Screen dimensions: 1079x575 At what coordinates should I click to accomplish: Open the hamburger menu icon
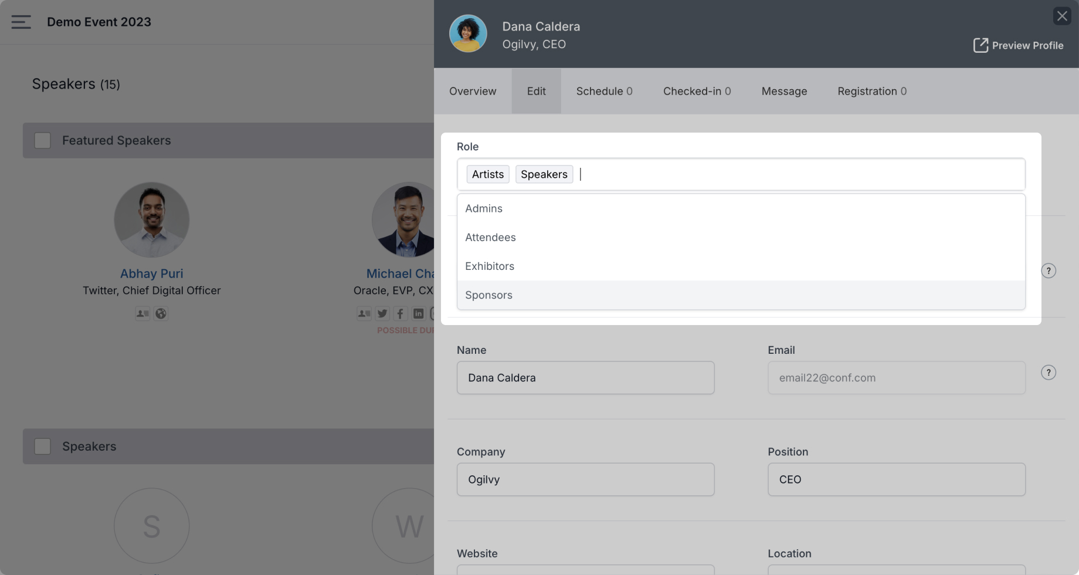21,22
